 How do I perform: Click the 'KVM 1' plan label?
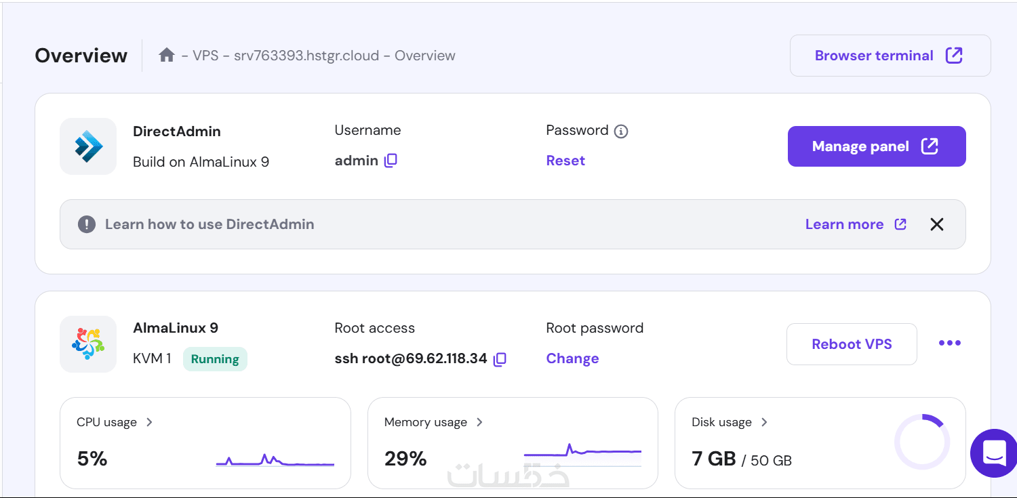[x=152, y=358]
